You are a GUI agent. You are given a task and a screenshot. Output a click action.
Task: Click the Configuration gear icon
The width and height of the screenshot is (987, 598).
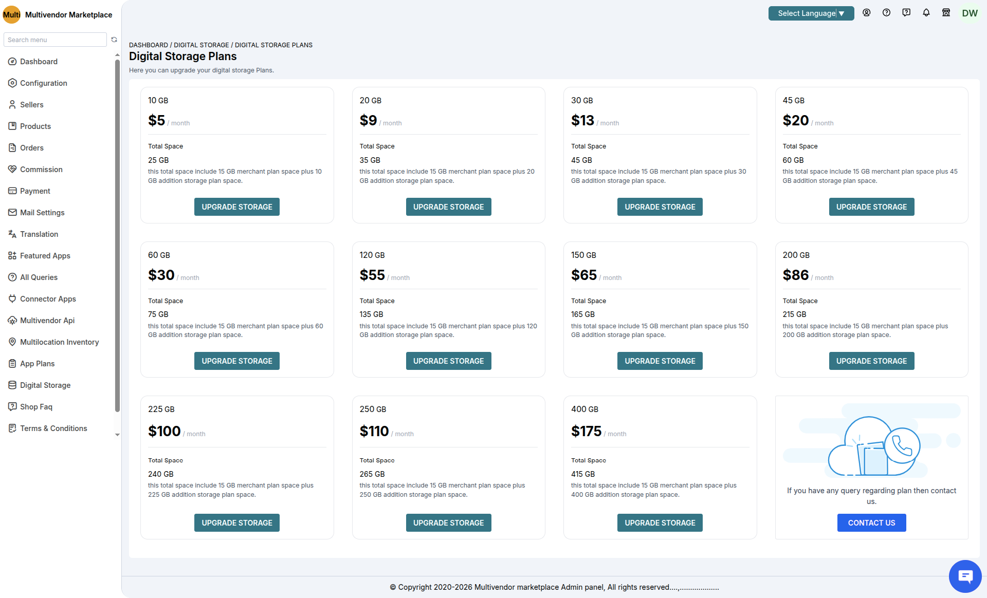12,83
